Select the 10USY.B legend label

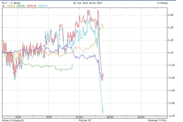point(43,6)
